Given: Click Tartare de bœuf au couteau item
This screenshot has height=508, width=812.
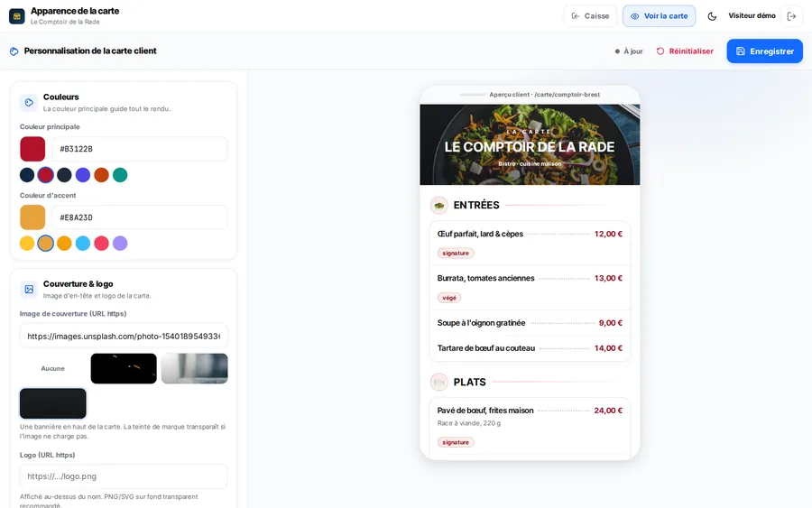Looking at the screenshot, I should tap(530, 348).
